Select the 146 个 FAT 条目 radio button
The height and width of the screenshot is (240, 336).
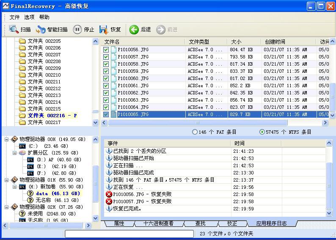(195, 132)
